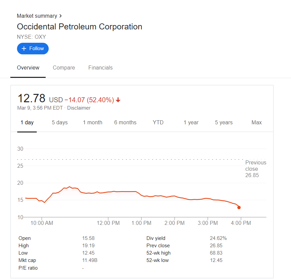Click the red down arrow price indicator
Viewport: 291px width, 279px height.
coord(118,100)
